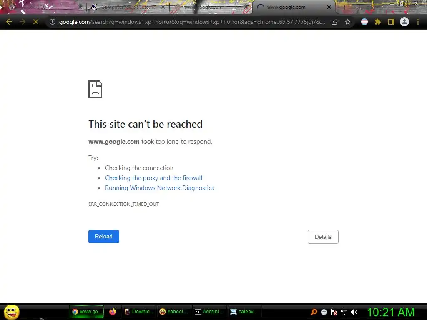The image size is (427, 320).
Task: Click the This site can't be reached heading
Action: click(x=146, y=124)
